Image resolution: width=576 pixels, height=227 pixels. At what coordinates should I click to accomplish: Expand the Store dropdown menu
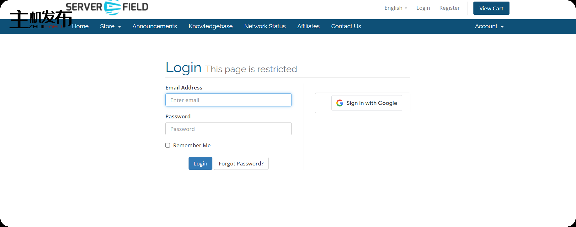point(110,26)
